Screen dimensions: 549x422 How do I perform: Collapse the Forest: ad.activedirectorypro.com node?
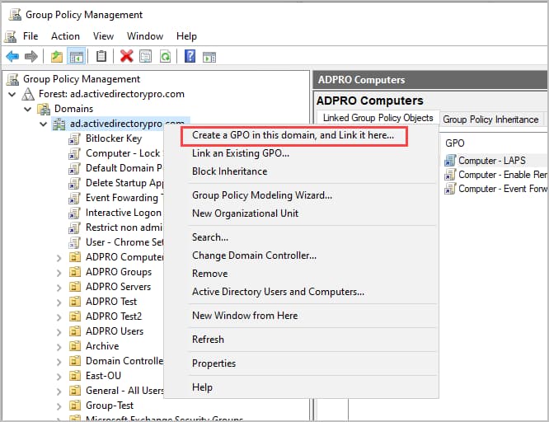(x=12, y=94)
